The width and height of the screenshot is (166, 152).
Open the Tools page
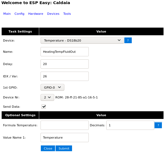tap(67, 14)
